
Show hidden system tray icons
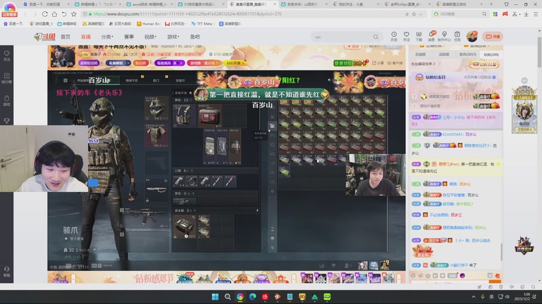(474, 297)
